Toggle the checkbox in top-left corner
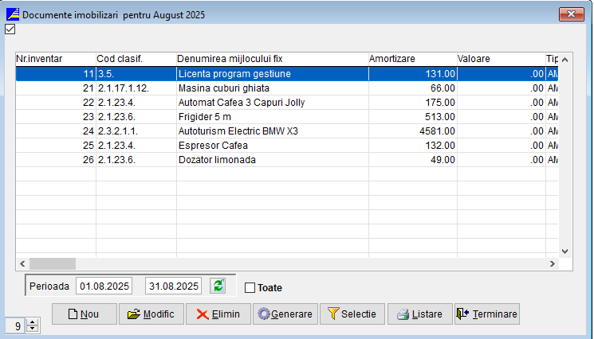Image resolution: width=594 pixels, height=339 pixels. pyautogui.click(x=10, y=29)
